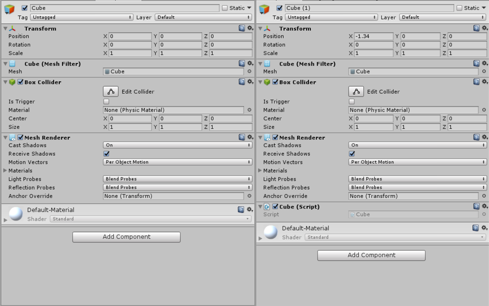Click Physic Material picker circle in left Cube inspector

point(249,110)
